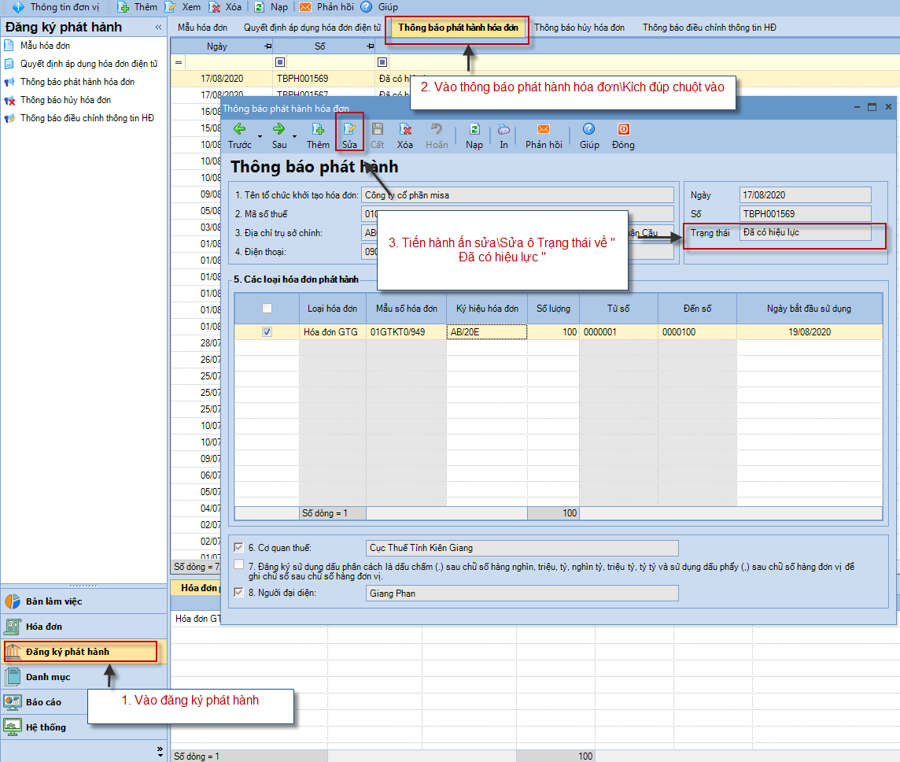
Task: Pin the Ngày column header
Action: [267, 46]
